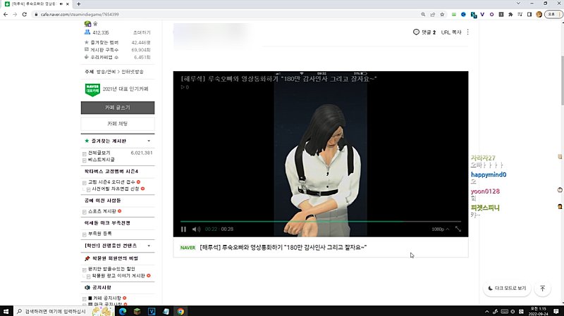Image resolution: width=564 pixels, height=316 pixels.
Task: Bookmark this page with the star icon
Action: (442, 14)
